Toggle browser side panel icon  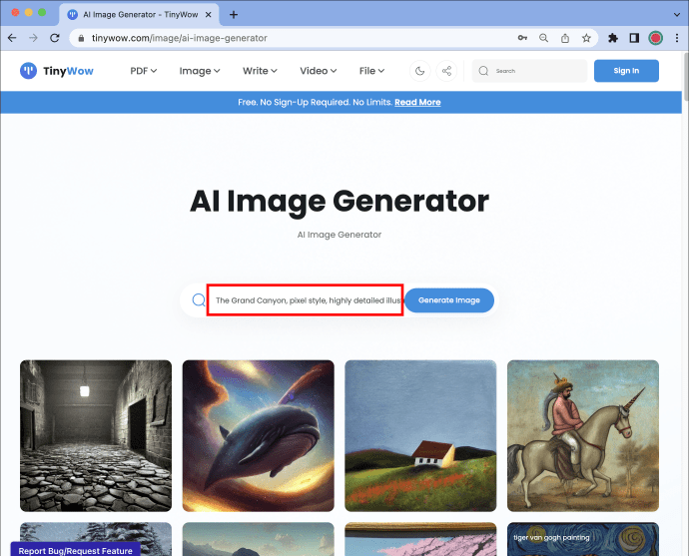click(634, 38)
